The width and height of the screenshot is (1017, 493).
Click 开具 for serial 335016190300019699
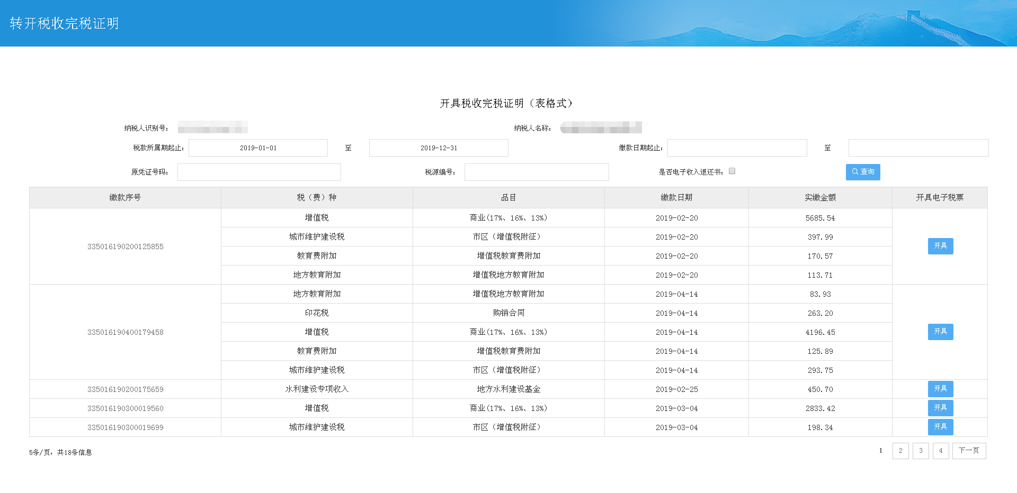(x=940, y=427)
